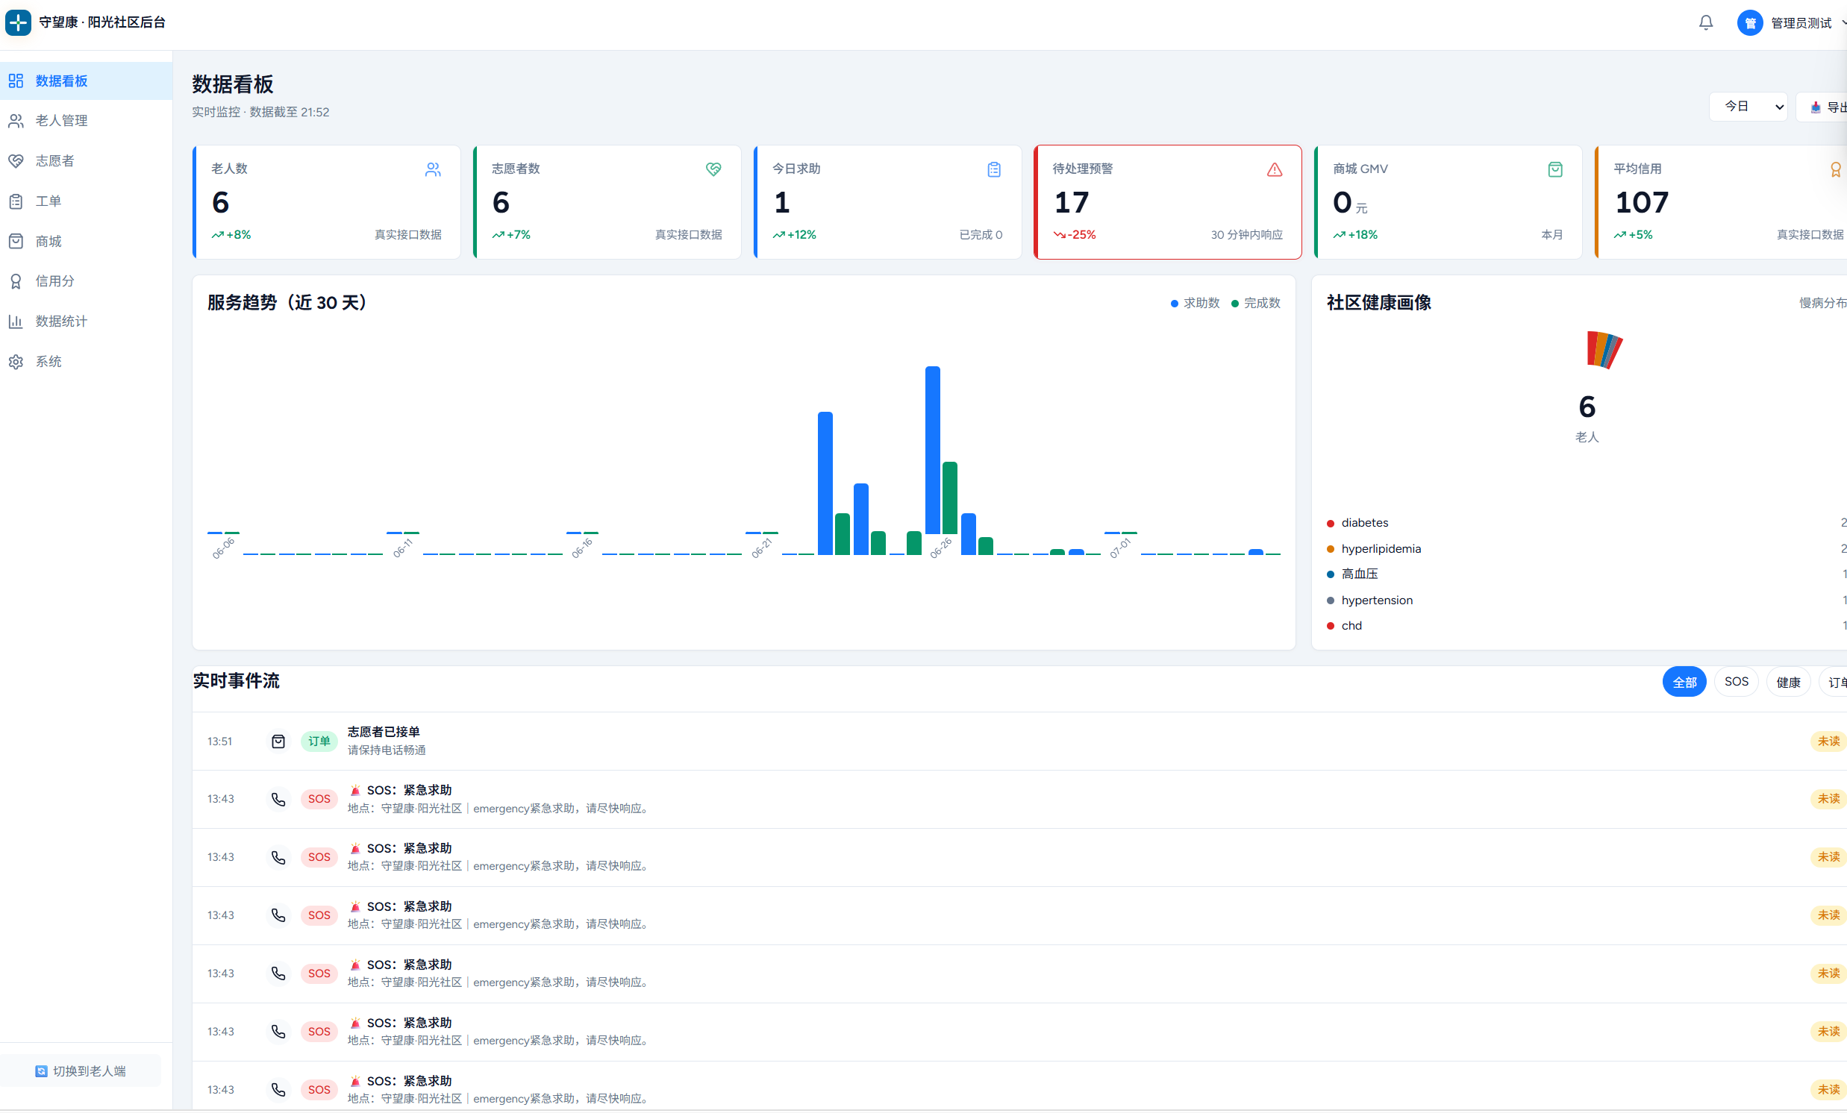The width and height of the screenshot is (1847, 1113).
Task: Open the 今日 date range dropdown
Action: [x=1748, y=107]
